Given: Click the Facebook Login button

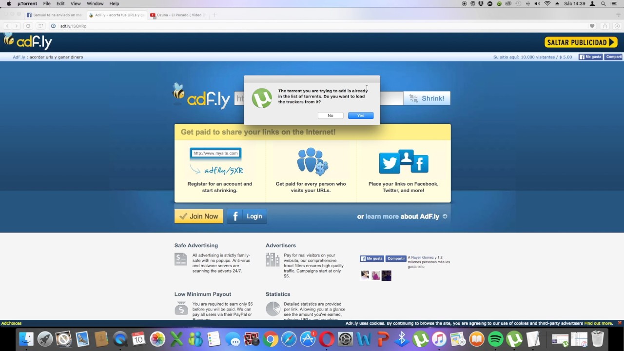Looking at the screenshot, I should [x=247, y=216].
